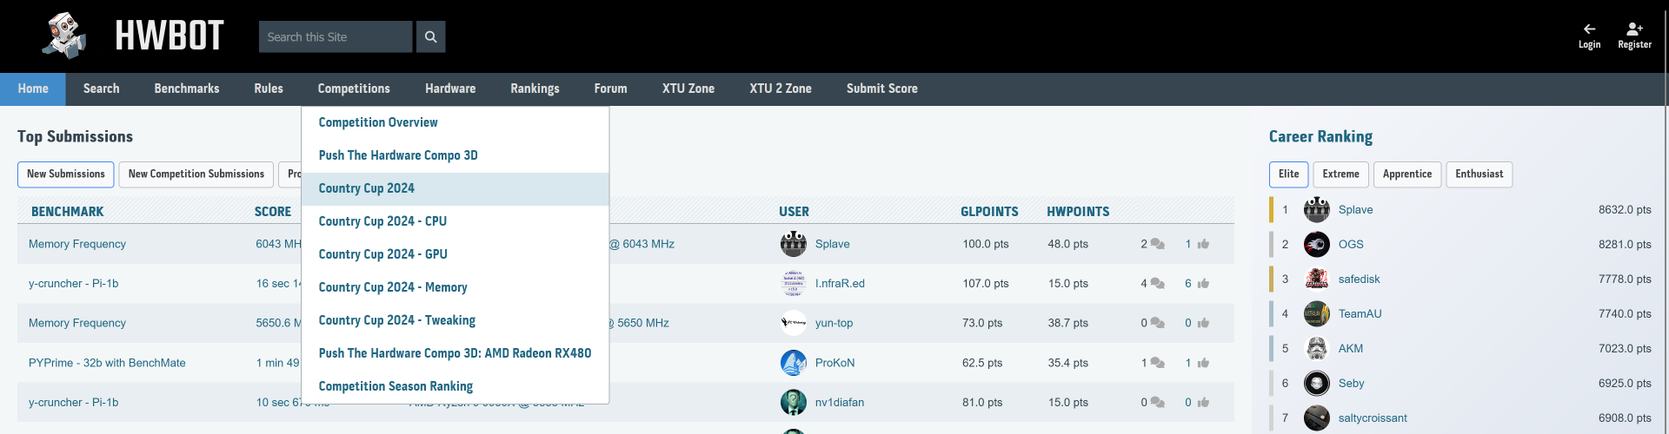Viewport: 1669px width, 434px height.
Task: Open OGS profile link in ranking
Action: (1351, 244)
